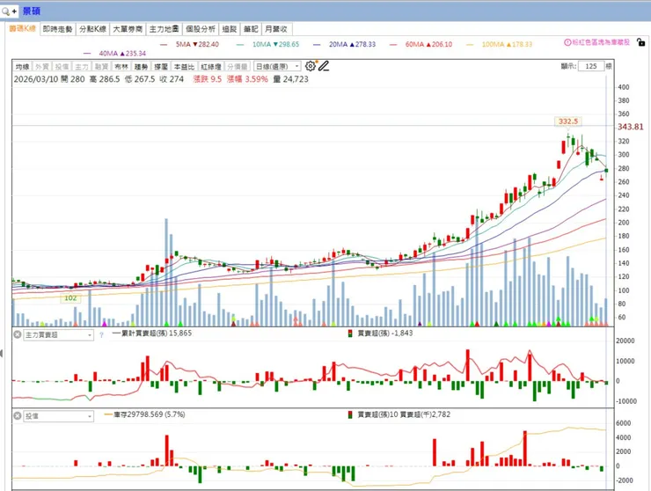Toggle the 趨勢 trend overlay

pyautogui.click(x=141, y=67)
